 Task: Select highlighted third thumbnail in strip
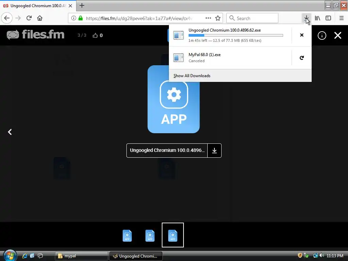[x=173, y=235]
